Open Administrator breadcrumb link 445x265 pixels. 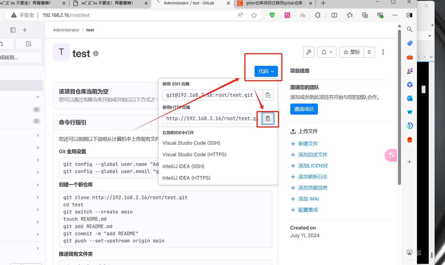pyautogui.click(x=66, y=30)
